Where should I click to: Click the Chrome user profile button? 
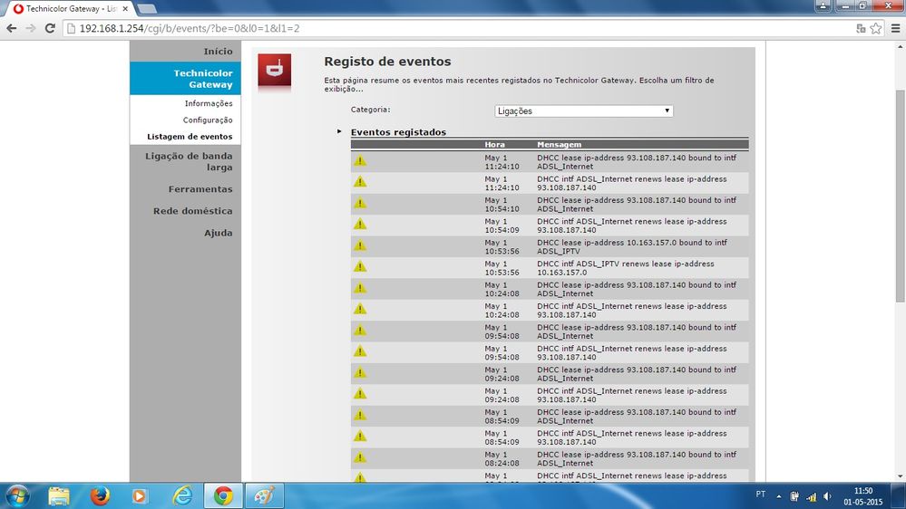click(823, 5)
